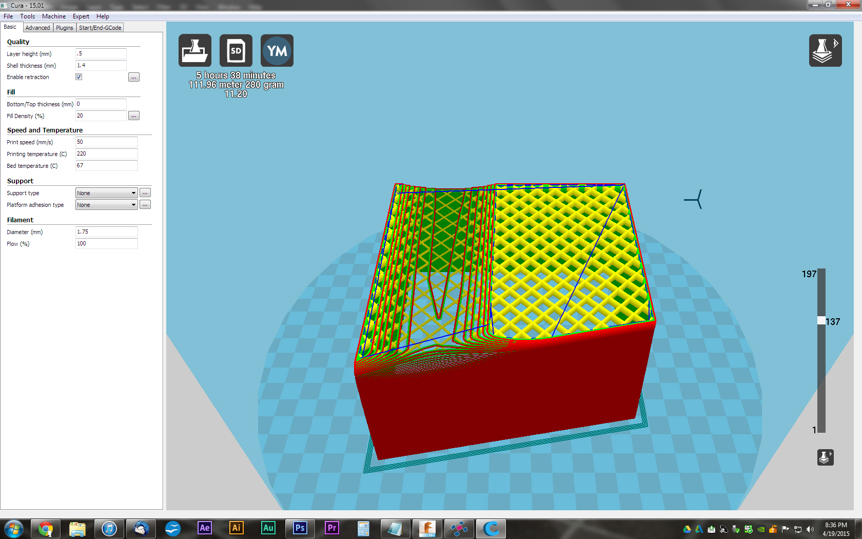Click the SD card save toolpath icon

[236, 50]
